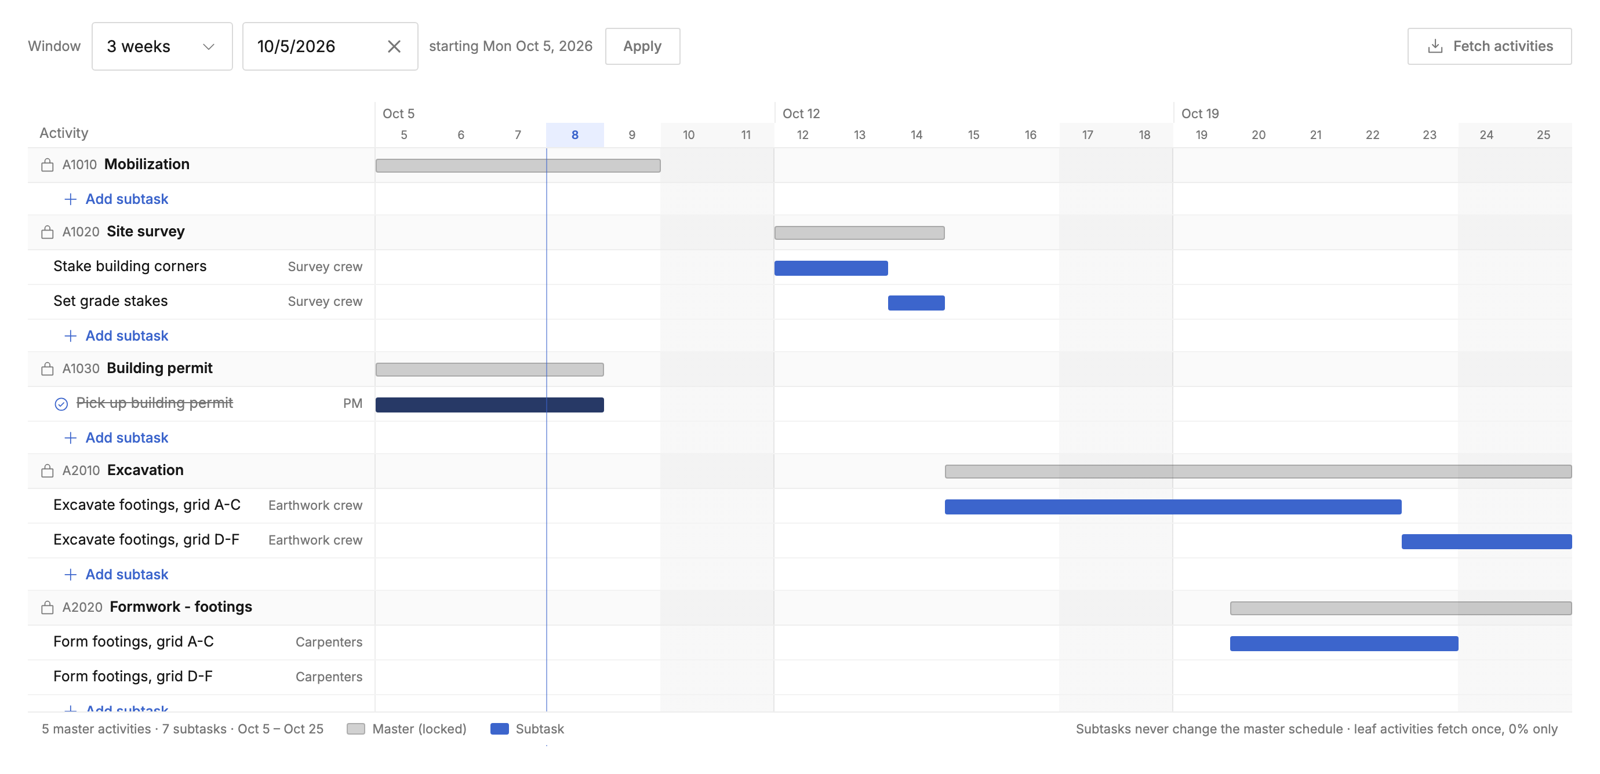This screenshot has height=774, width=1600.
Task: Open the Window duration dropdown showing 3 weeks
Action: 162,46
